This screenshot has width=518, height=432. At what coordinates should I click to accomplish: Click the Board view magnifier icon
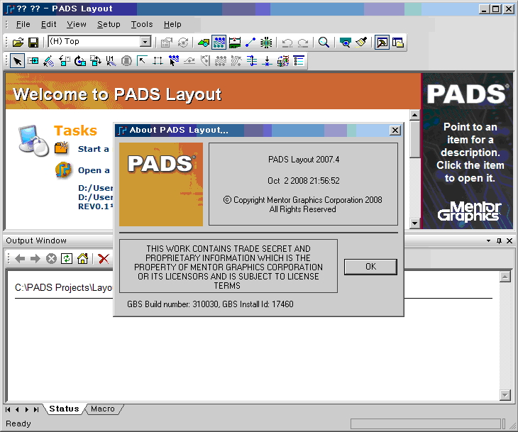pos(346,43)
